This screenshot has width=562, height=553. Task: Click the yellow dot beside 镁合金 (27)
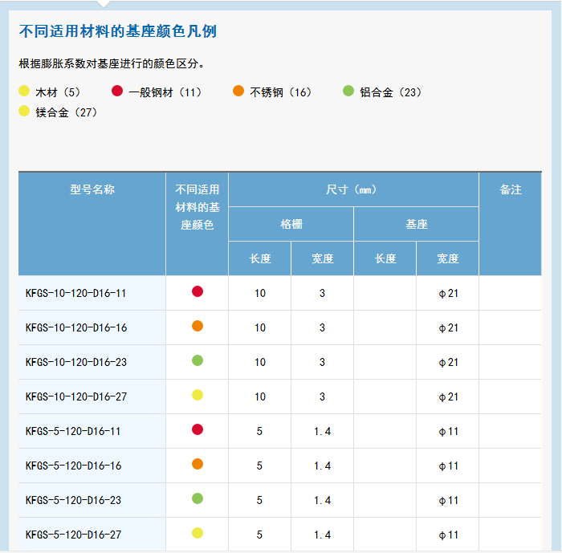pos(24,111)
